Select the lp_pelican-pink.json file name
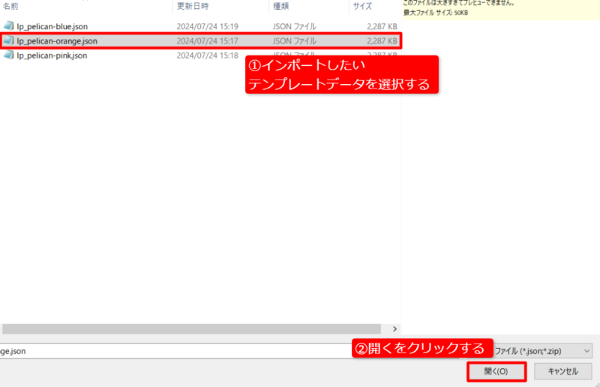Viewport: 600px width, 387px height. pyautogui.click(x=52, y=55)
